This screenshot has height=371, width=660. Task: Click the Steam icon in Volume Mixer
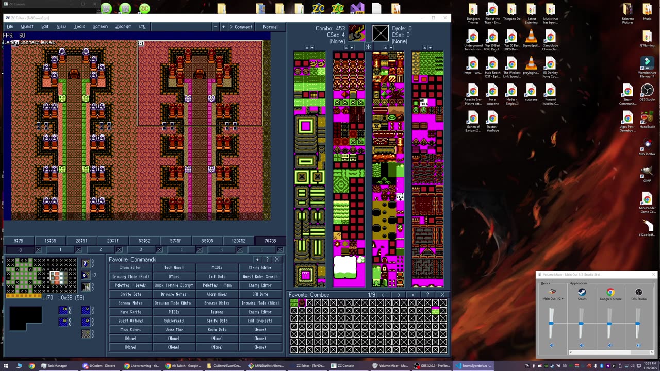tap(582, 292)
